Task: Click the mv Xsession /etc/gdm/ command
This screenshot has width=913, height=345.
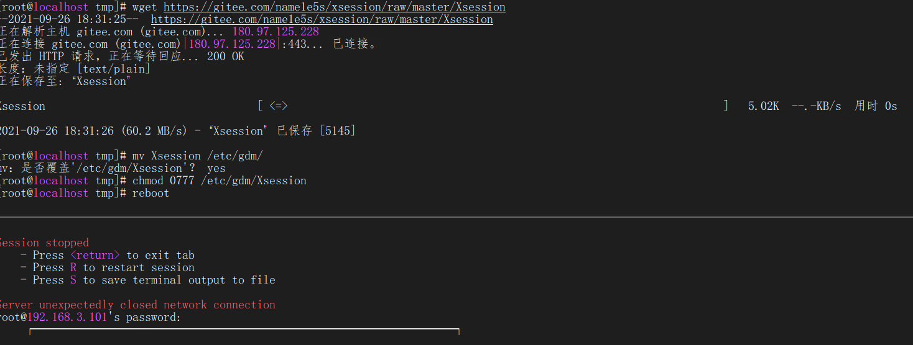Action: click(197, 156)
